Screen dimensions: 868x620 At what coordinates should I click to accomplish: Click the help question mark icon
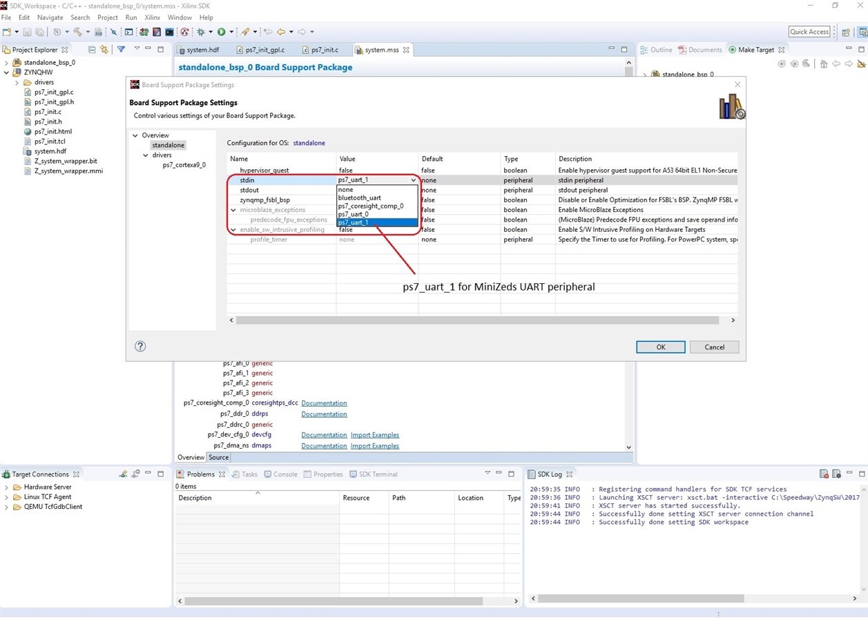[140, 347]
